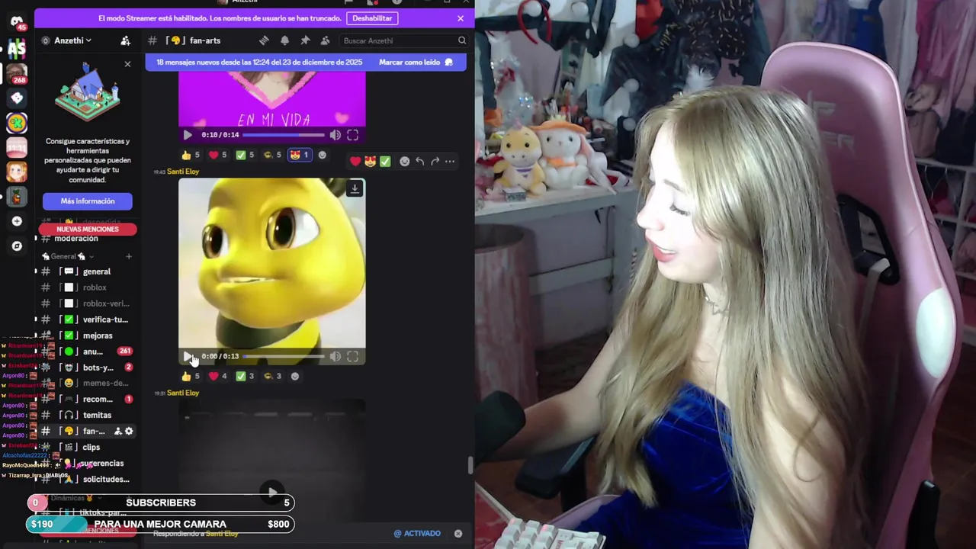The width and height of the screenshot is (976, 549).
Task: Jump to NUEVAS MENCIONES
Action: point(88,230)
